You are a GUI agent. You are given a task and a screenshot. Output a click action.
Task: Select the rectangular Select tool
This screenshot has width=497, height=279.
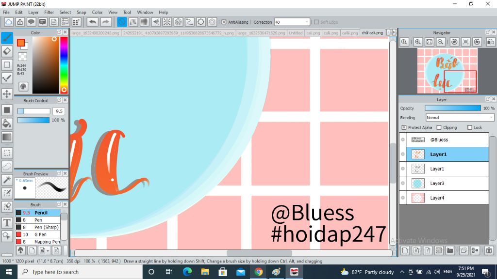pyautogui.click(x=7, y=153)
